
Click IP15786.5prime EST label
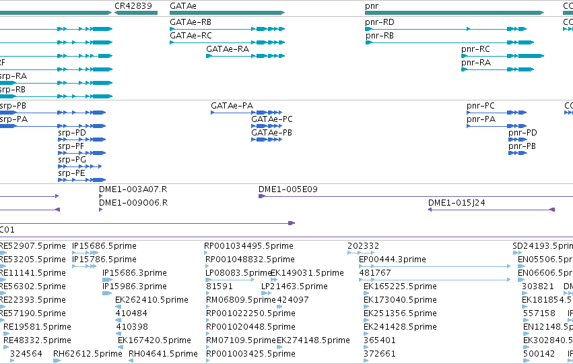click(x=104, y=260)
